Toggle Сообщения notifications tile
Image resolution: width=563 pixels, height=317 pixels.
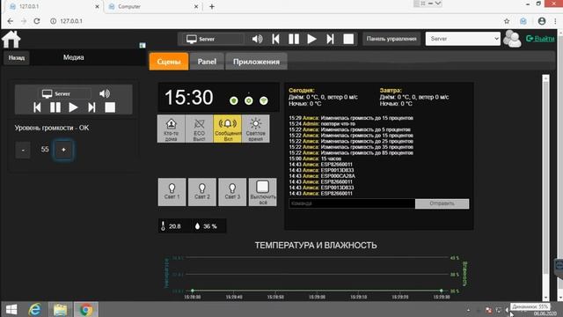227,129
